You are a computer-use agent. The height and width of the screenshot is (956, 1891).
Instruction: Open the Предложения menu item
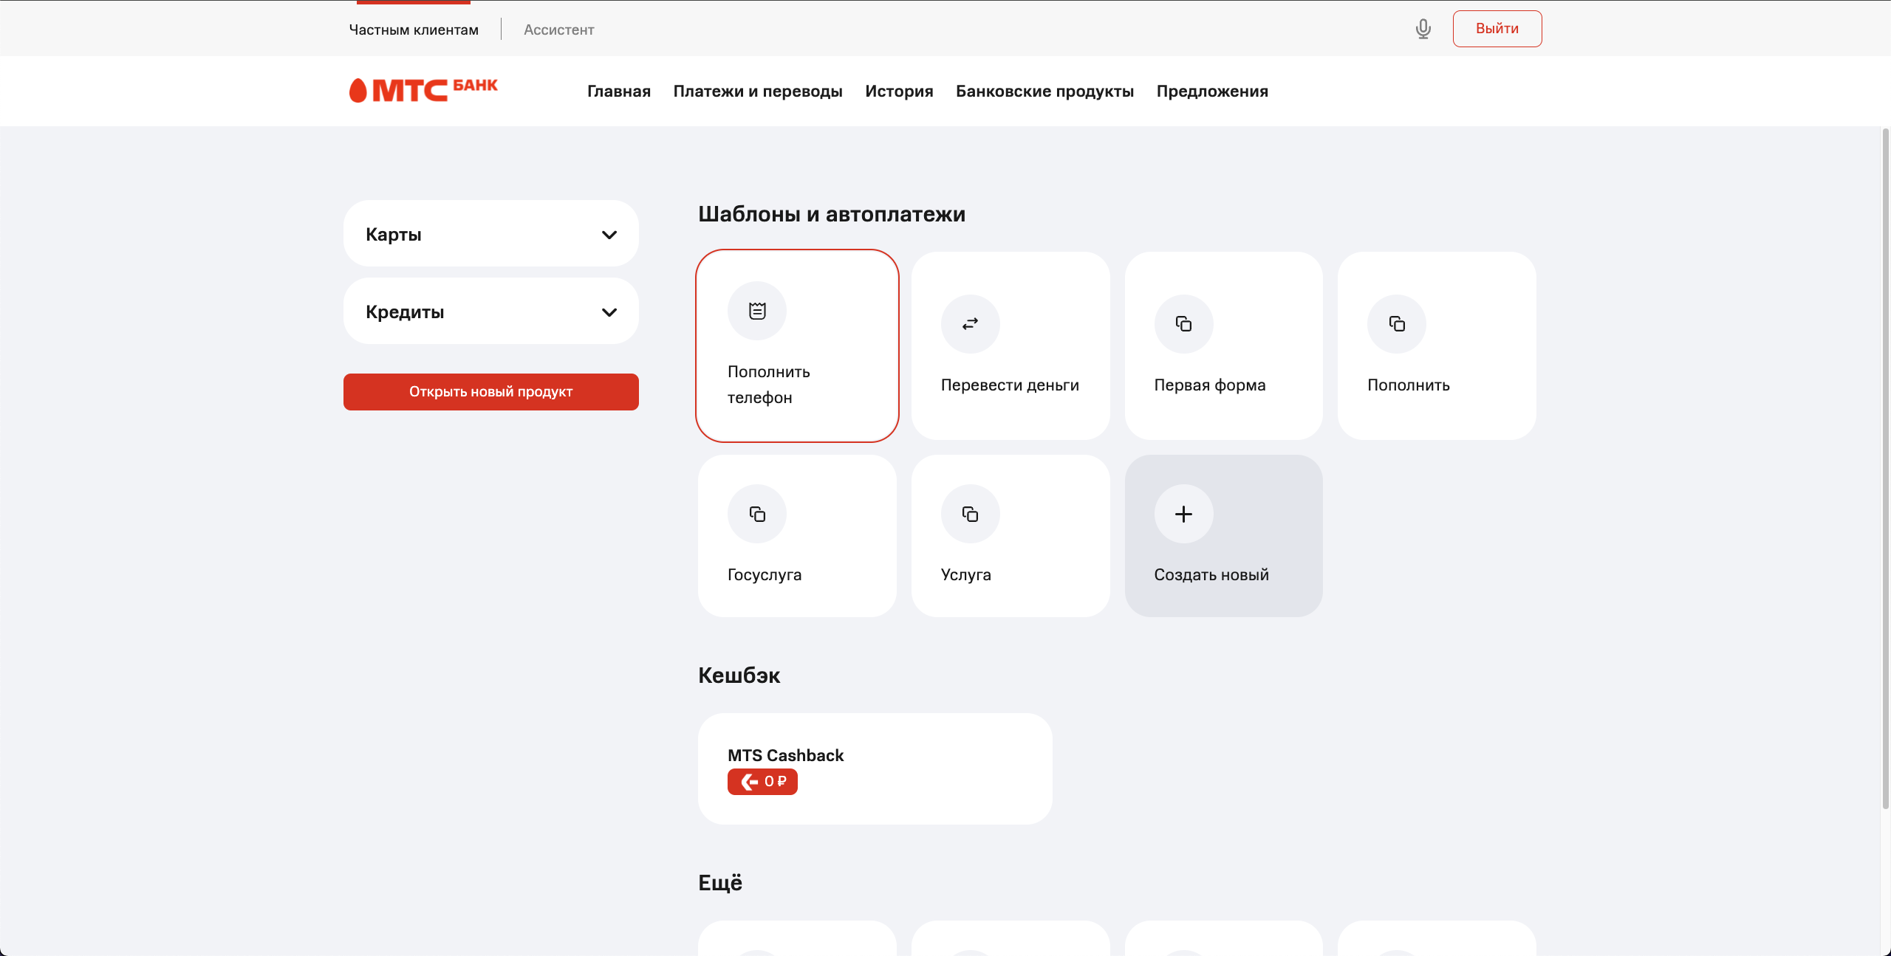(1212, 92)
